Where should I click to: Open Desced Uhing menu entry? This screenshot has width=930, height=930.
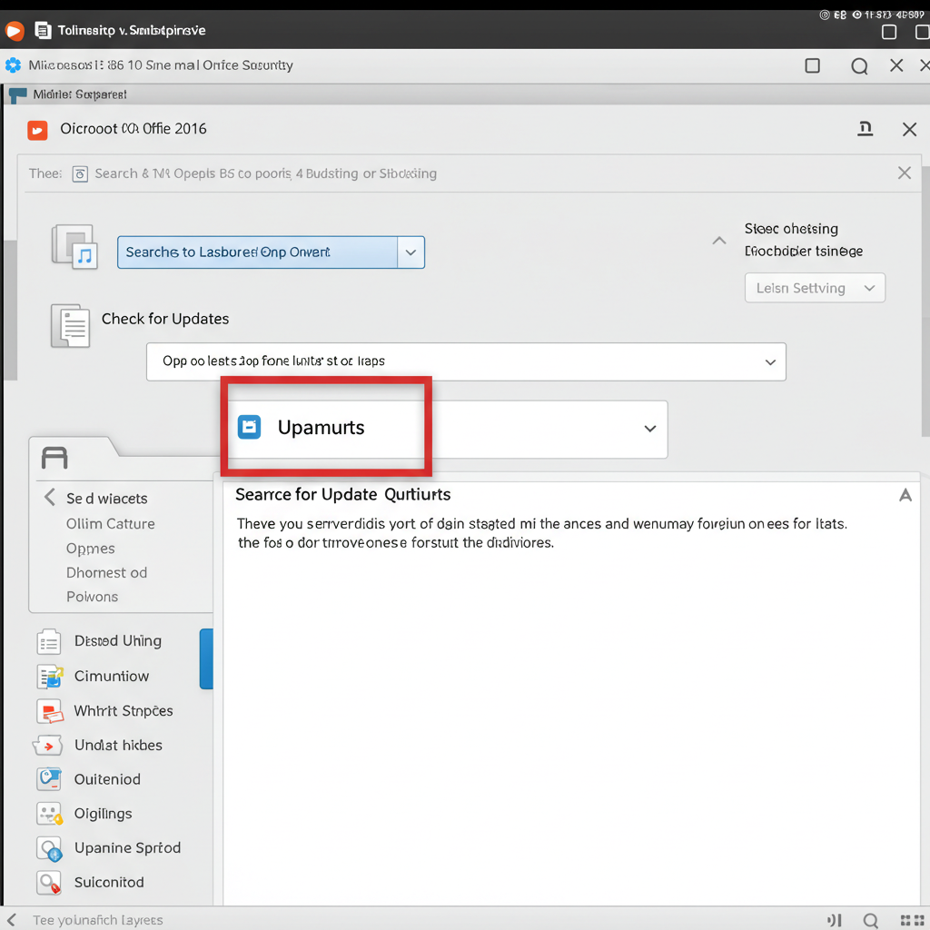coord(118,641)
